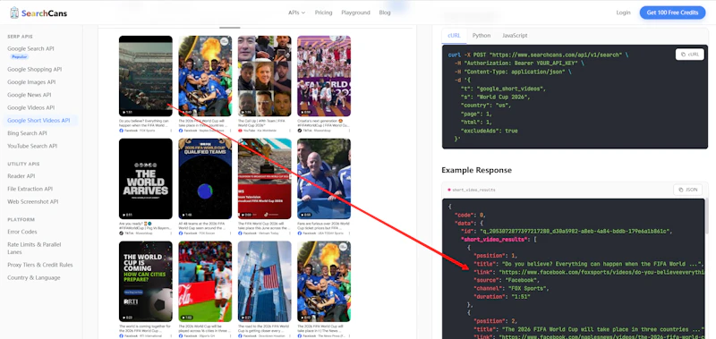Click the Login link
The width and height of the screenshot is (716, 339).
623,13
